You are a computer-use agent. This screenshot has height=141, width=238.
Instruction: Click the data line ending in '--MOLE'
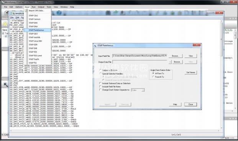click(x=43, y=109)
